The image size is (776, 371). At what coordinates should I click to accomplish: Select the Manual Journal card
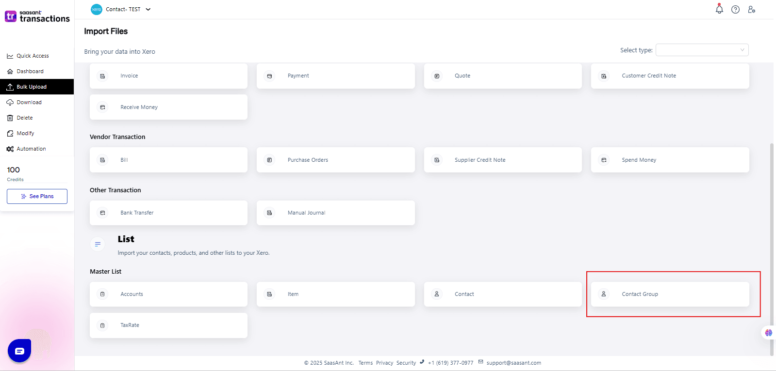click(x=335, y=213)
